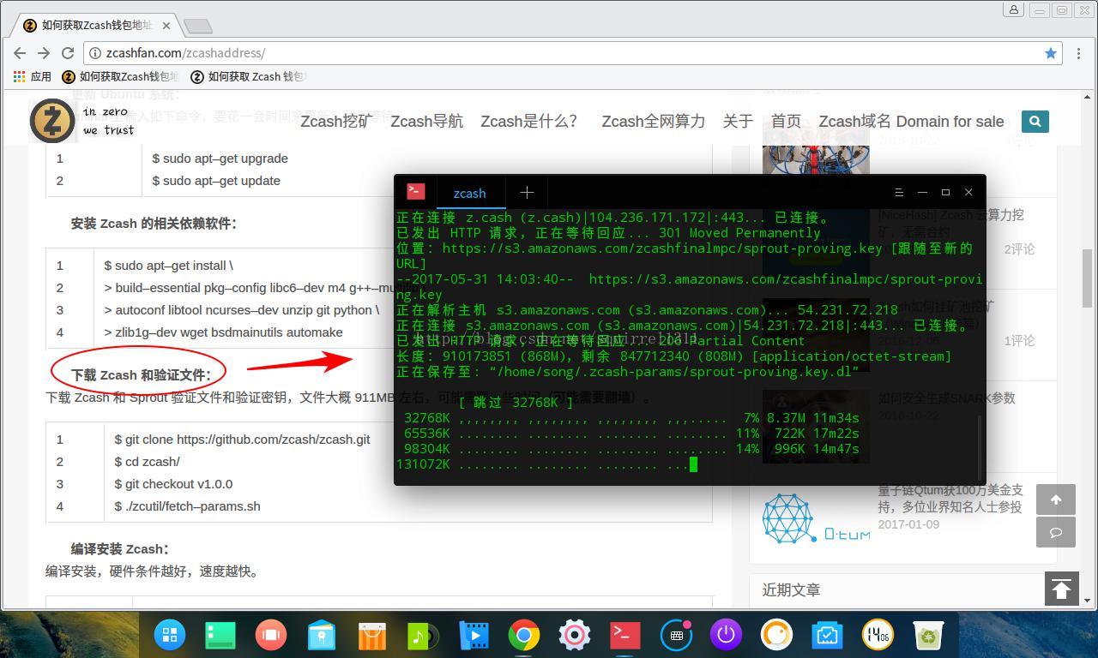Open article 量子链Qtum获100万美金支持

(950, 499)
